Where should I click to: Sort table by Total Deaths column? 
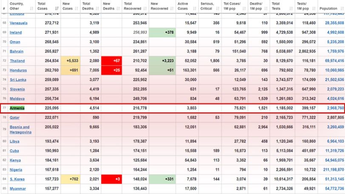pos(91,6)
